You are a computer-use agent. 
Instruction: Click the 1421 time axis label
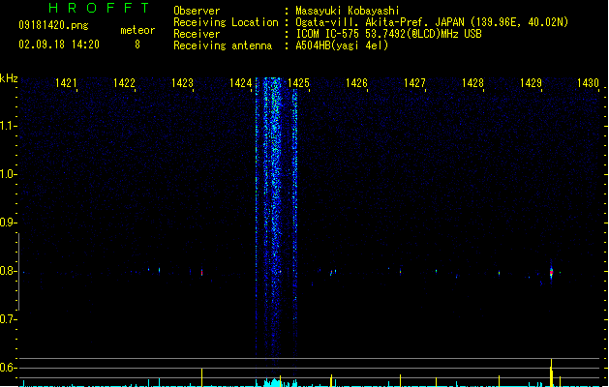click(66, 83)
